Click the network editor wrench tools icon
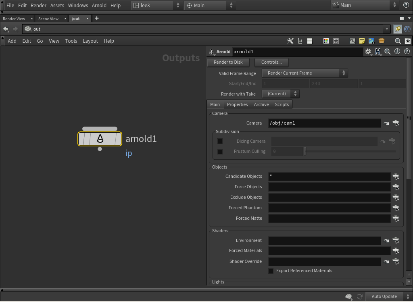Image resolution: width=413 pixels, height=302 pixels. (x=290, y=41)
